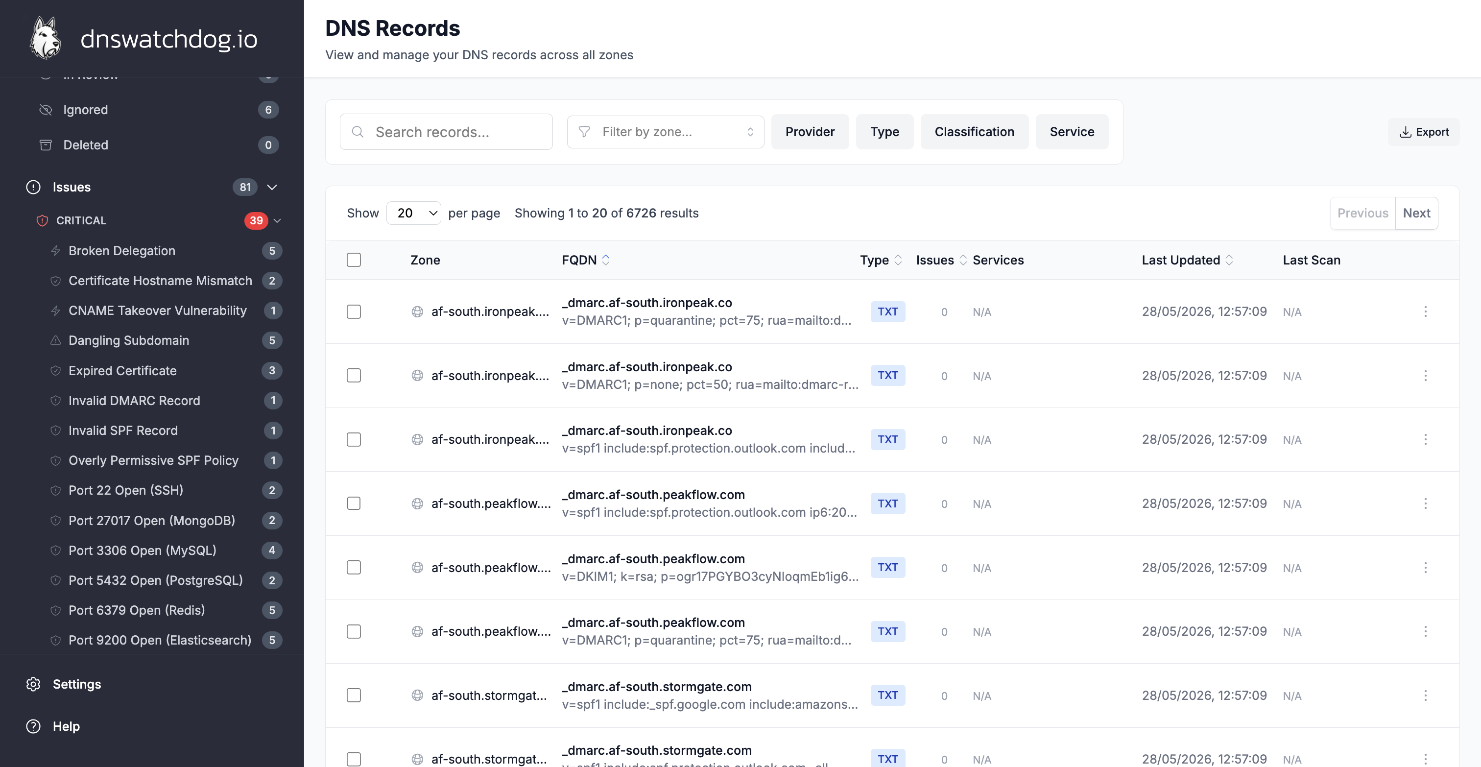1481x767 pixels.
Task: Collapse the CRITICAL group chevron
Action: coord(277,221)
